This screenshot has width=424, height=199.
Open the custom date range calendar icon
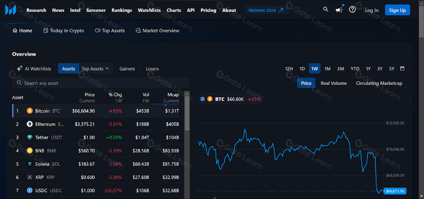click(402, 69)
